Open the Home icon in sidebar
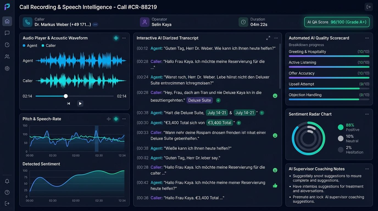The width and height of the screenshot is (378, 211). (x=7, y=21)
